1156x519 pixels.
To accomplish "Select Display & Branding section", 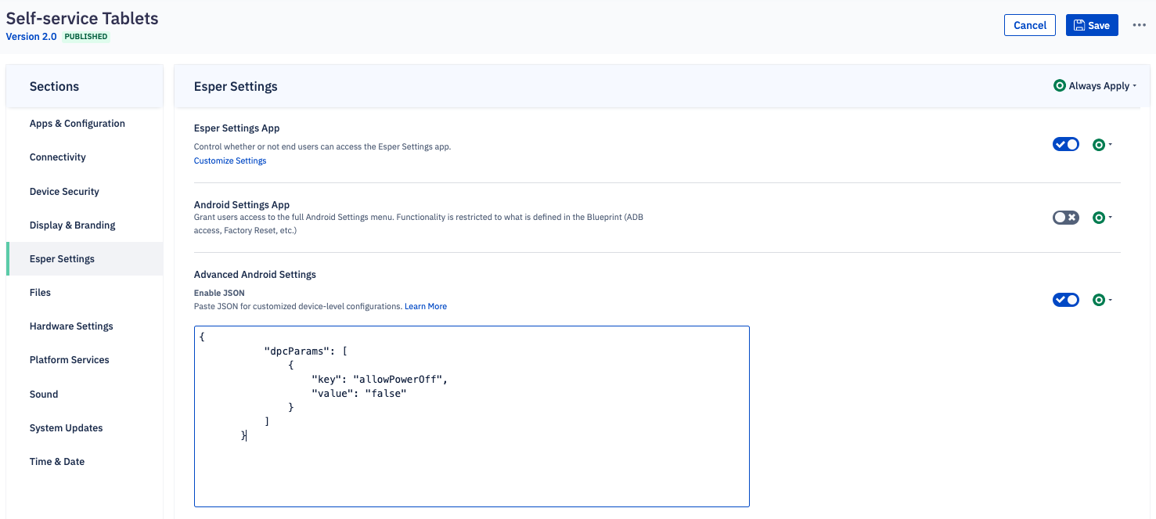I will tap(85, 225).
